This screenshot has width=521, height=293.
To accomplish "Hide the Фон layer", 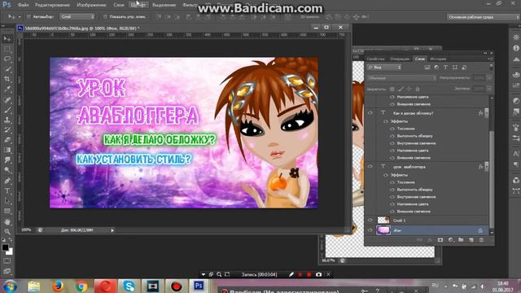I will point(370,230).
